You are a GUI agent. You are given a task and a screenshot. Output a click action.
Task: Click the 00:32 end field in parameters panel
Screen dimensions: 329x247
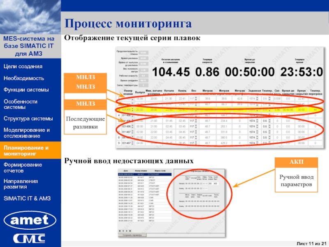[199, 189]
